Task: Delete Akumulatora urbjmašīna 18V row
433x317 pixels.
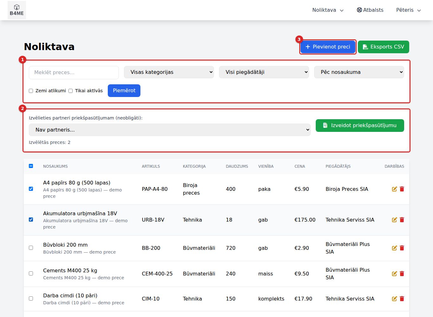Action: click(402, 220)
